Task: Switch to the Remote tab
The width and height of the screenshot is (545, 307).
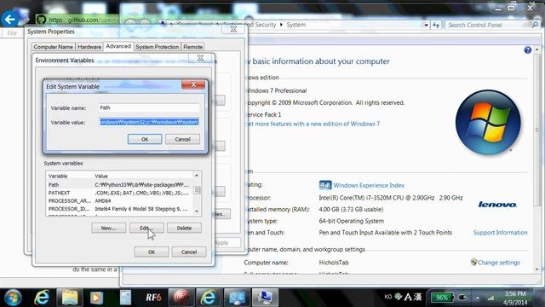Action: (193, 47)
